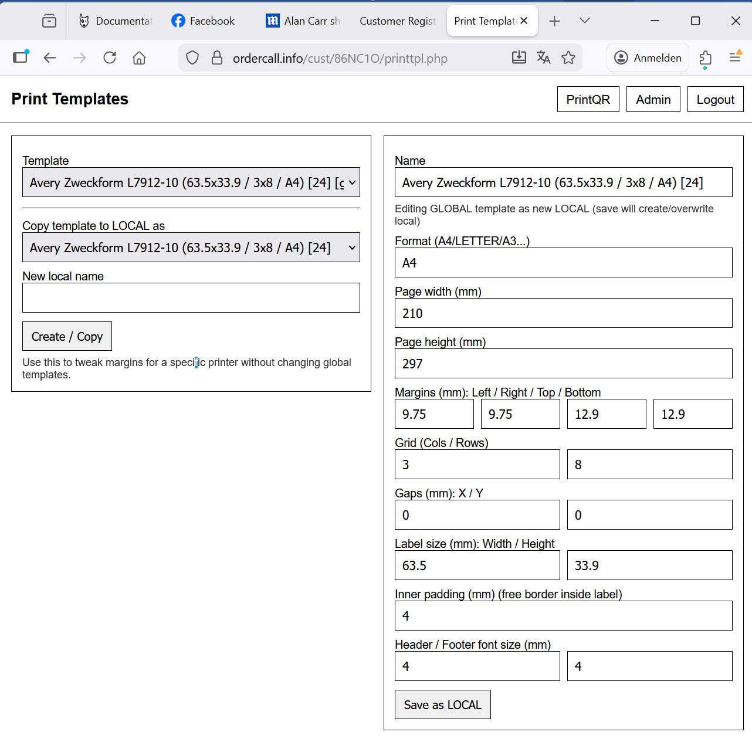The width and height of the screenshot is (752, 742).
Task: Click the PrintQR button
Action: coord(588,99)
